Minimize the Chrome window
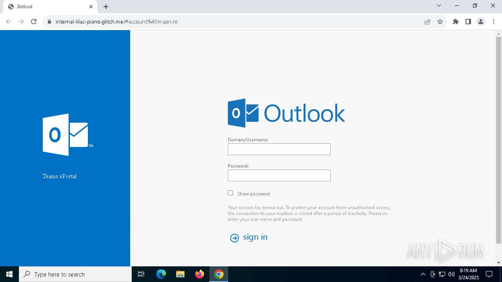The width and height of the screenshot is (502, 282). point(457,5)
